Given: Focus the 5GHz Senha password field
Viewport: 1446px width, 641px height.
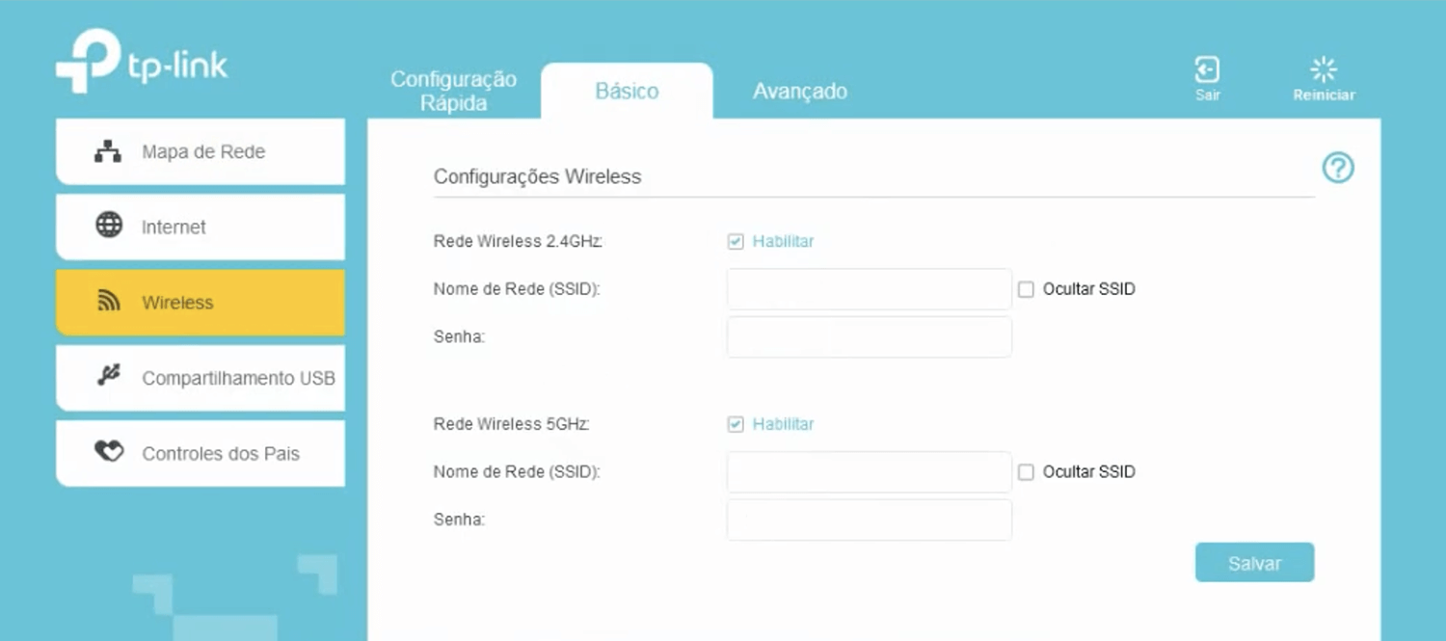Looking at the screenshot, I should [x=869, y=520].
